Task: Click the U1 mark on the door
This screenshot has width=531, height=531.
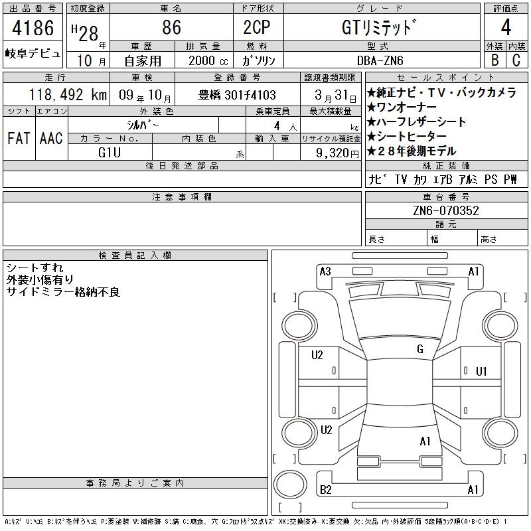Action: click(481, 372)
